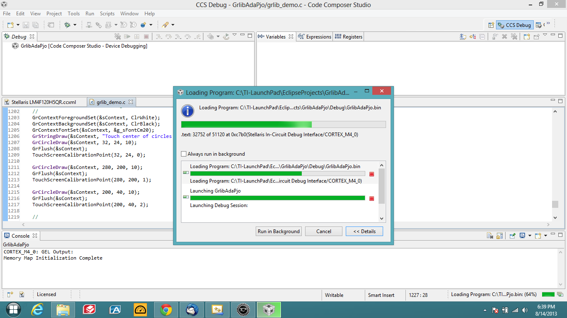Viewport: 567px width, 318px height.
Task: Select the Stellaris LM4F120H5QR.ccxml editor tab
Action: 44,102
